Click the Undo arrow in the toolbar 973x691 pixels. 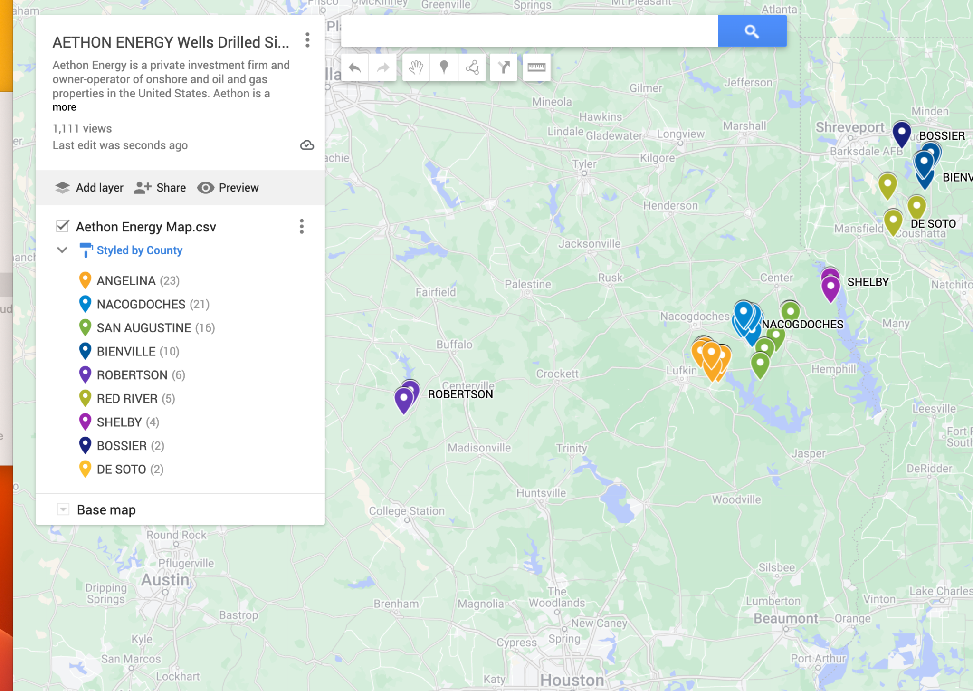point(355,67)
